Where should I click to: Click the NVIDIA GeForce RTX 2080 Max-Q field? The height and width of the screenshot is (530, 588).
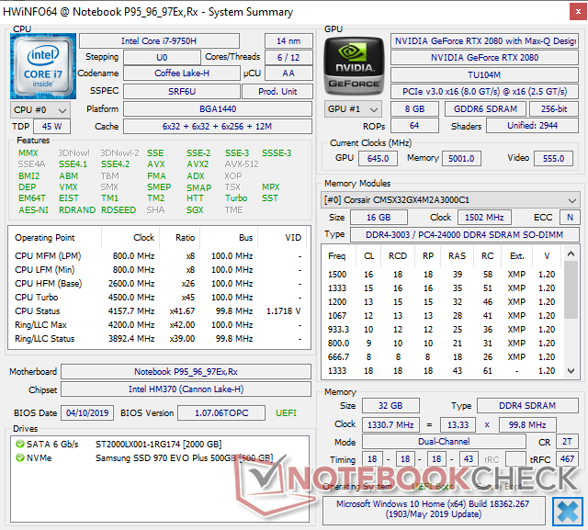pos(484,40)
